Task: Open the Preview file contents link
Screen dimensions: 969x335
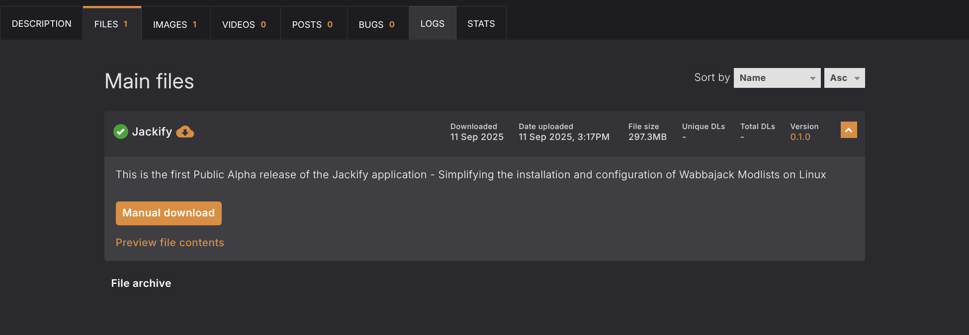Action: click(x=170, y=243)
